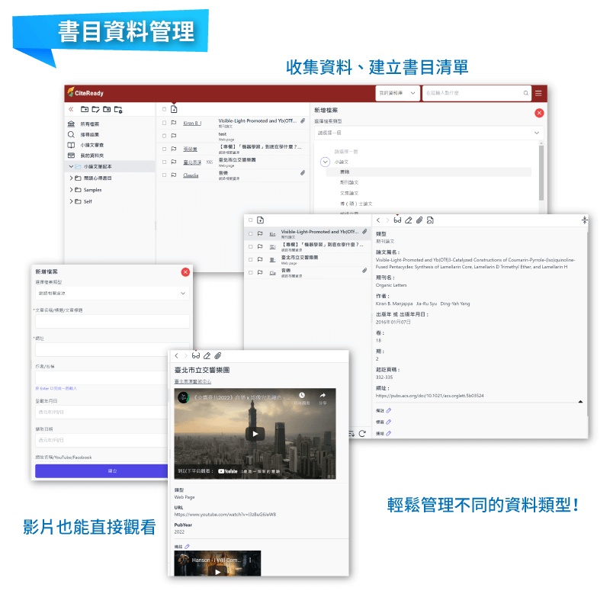Select the delete folder icon in sidebar toolbar
The image size is (610, 610).
click(x=108, y=109)
